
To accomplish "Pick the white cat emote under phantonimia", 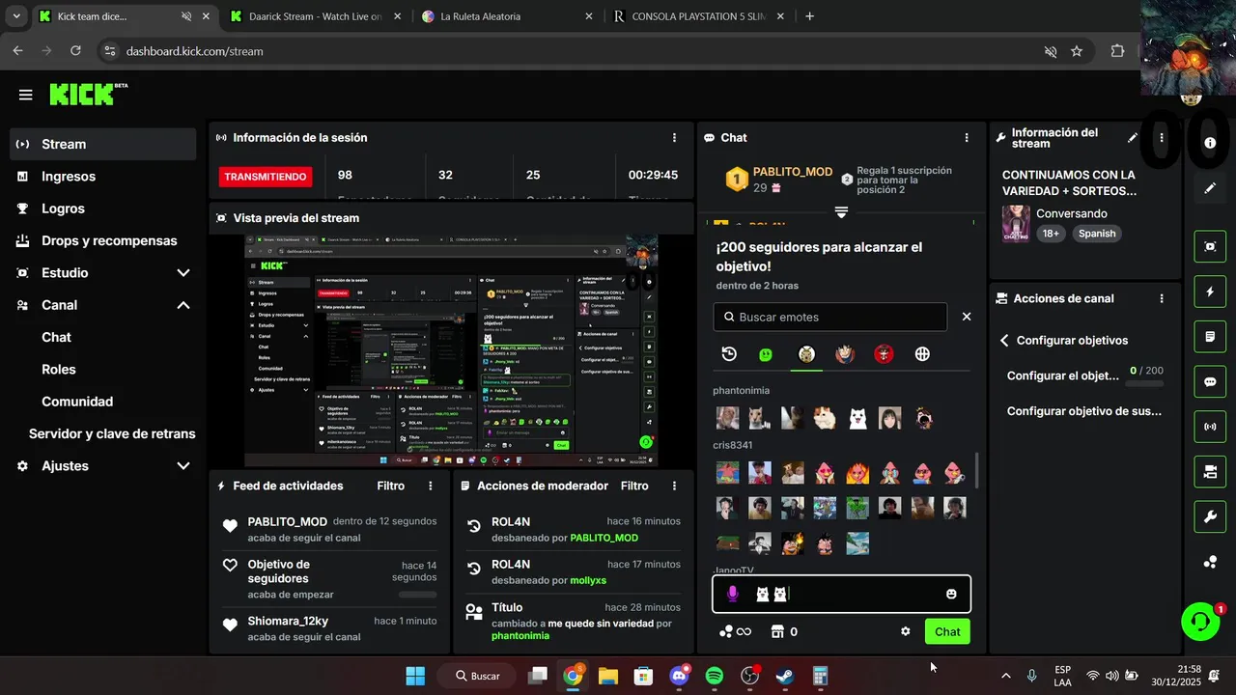I will click(x=857, y=418).
